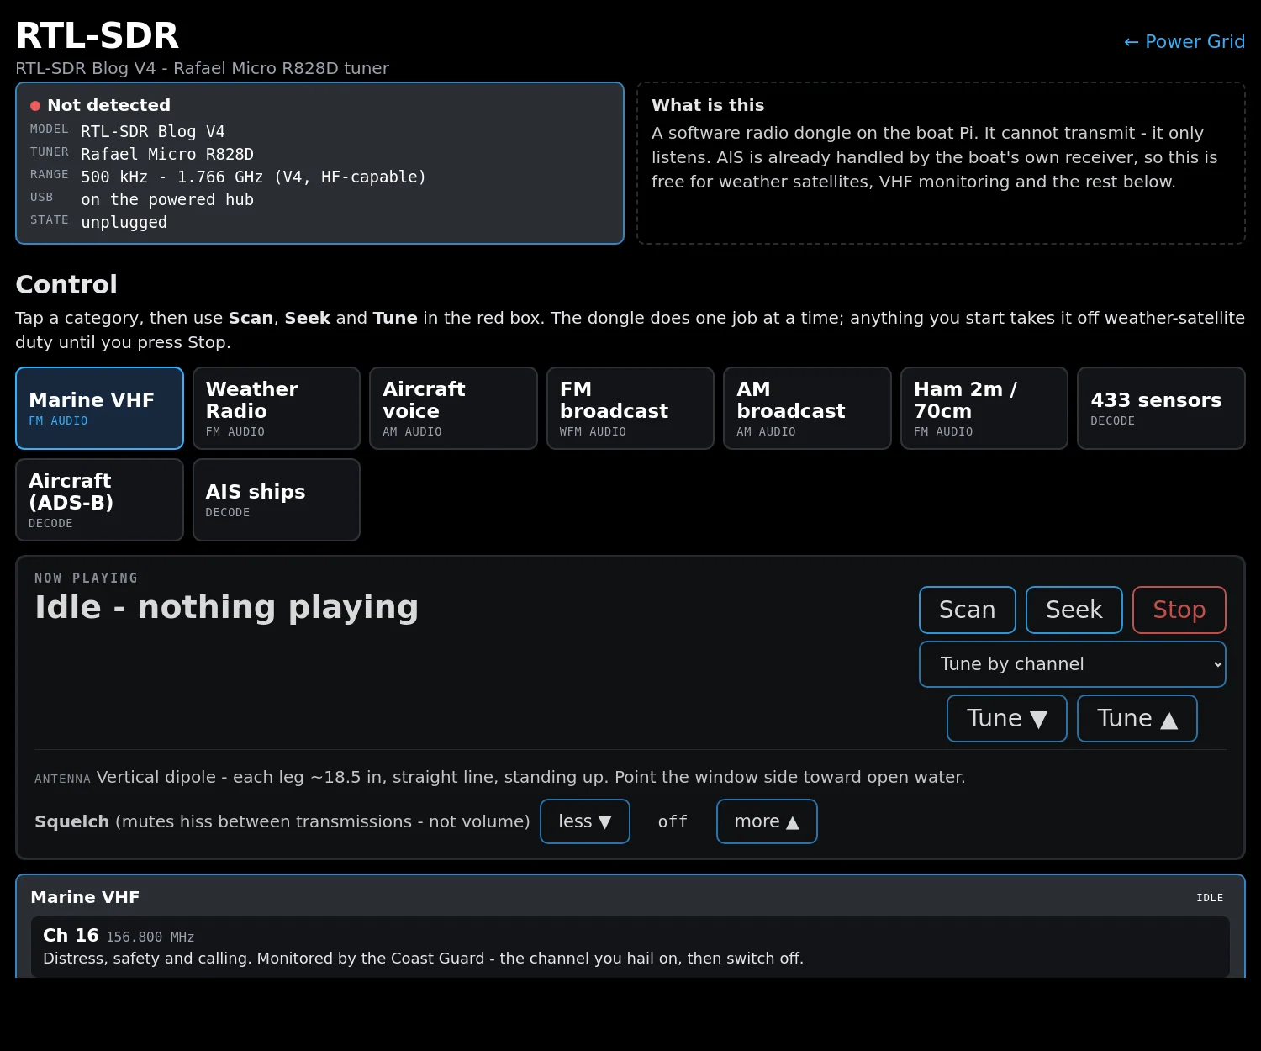
Task: Click the 'Not detected' status text
Action: [108, 105]
